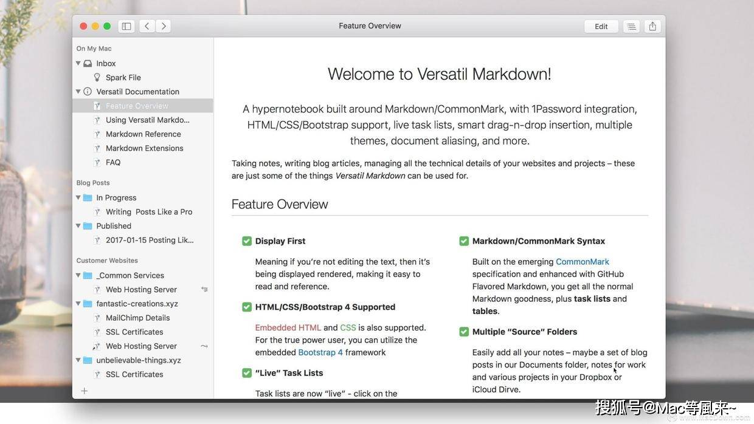Click the document icon beside Markdown Reference
This screenshot has width=754, height=424.
point(97,134)
